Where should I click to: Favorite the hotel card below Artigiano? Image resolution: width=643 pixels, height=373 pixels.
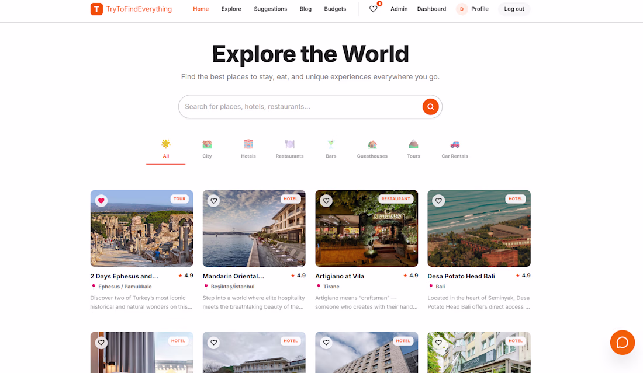326,342
